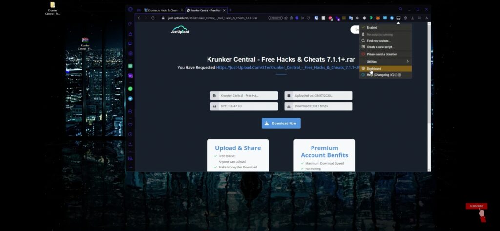
Task: Choose Create a new script
Action: 386,47
